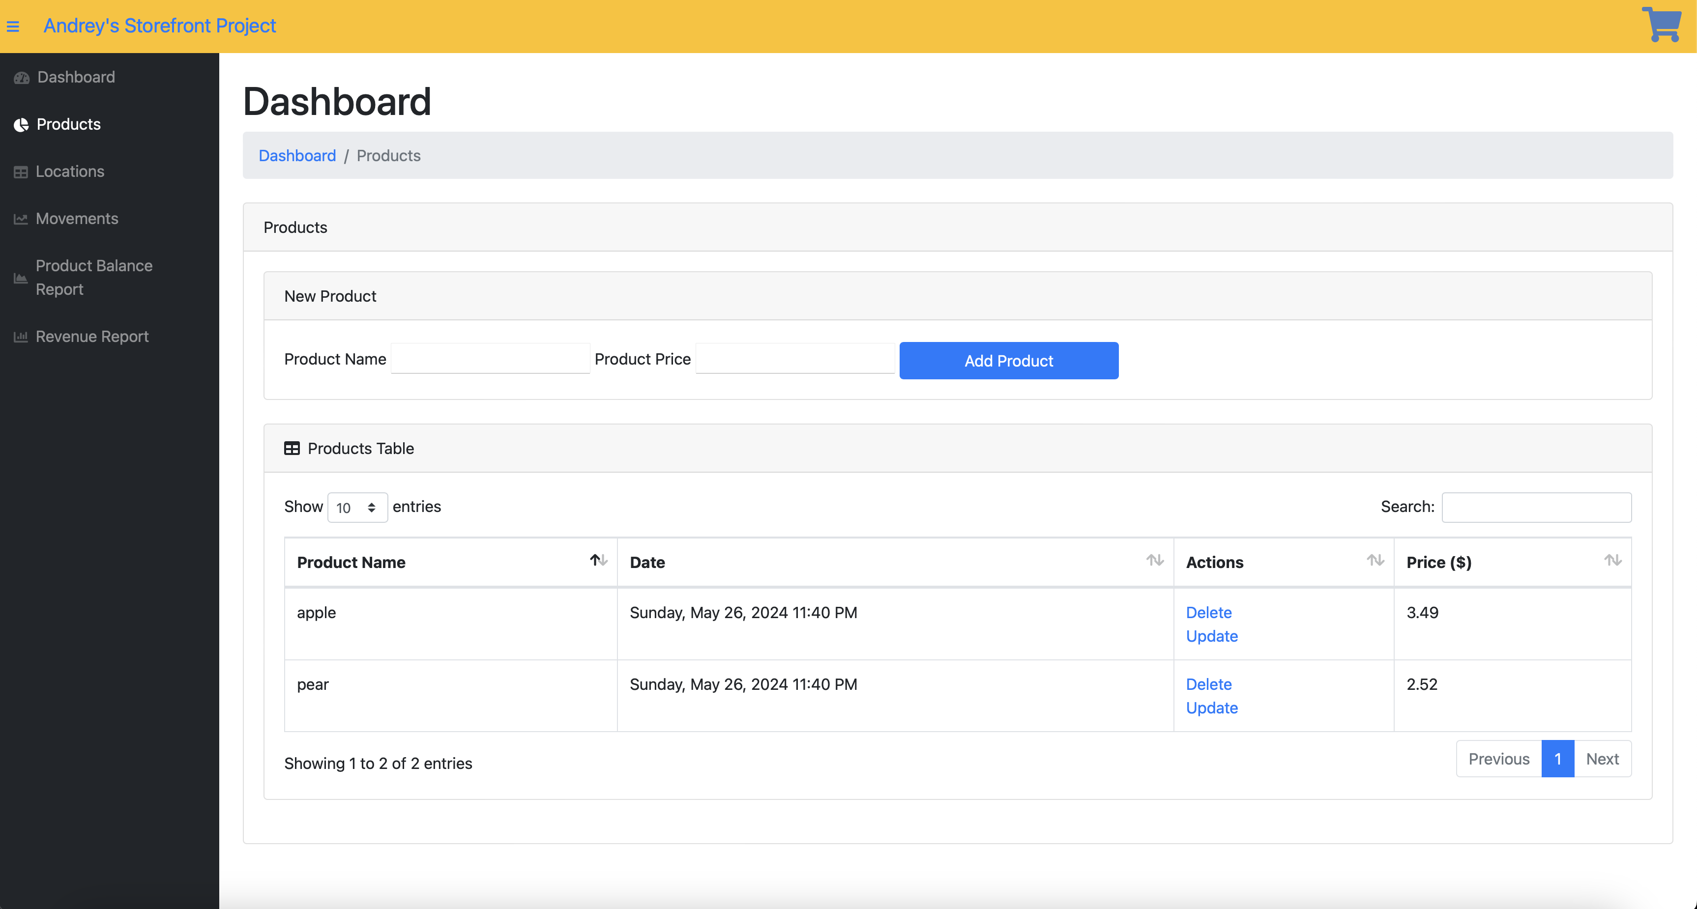The width and height of the screenshot is (1697, 909).
Task: Click the Next pagination button
Action: click(1602, 759)
